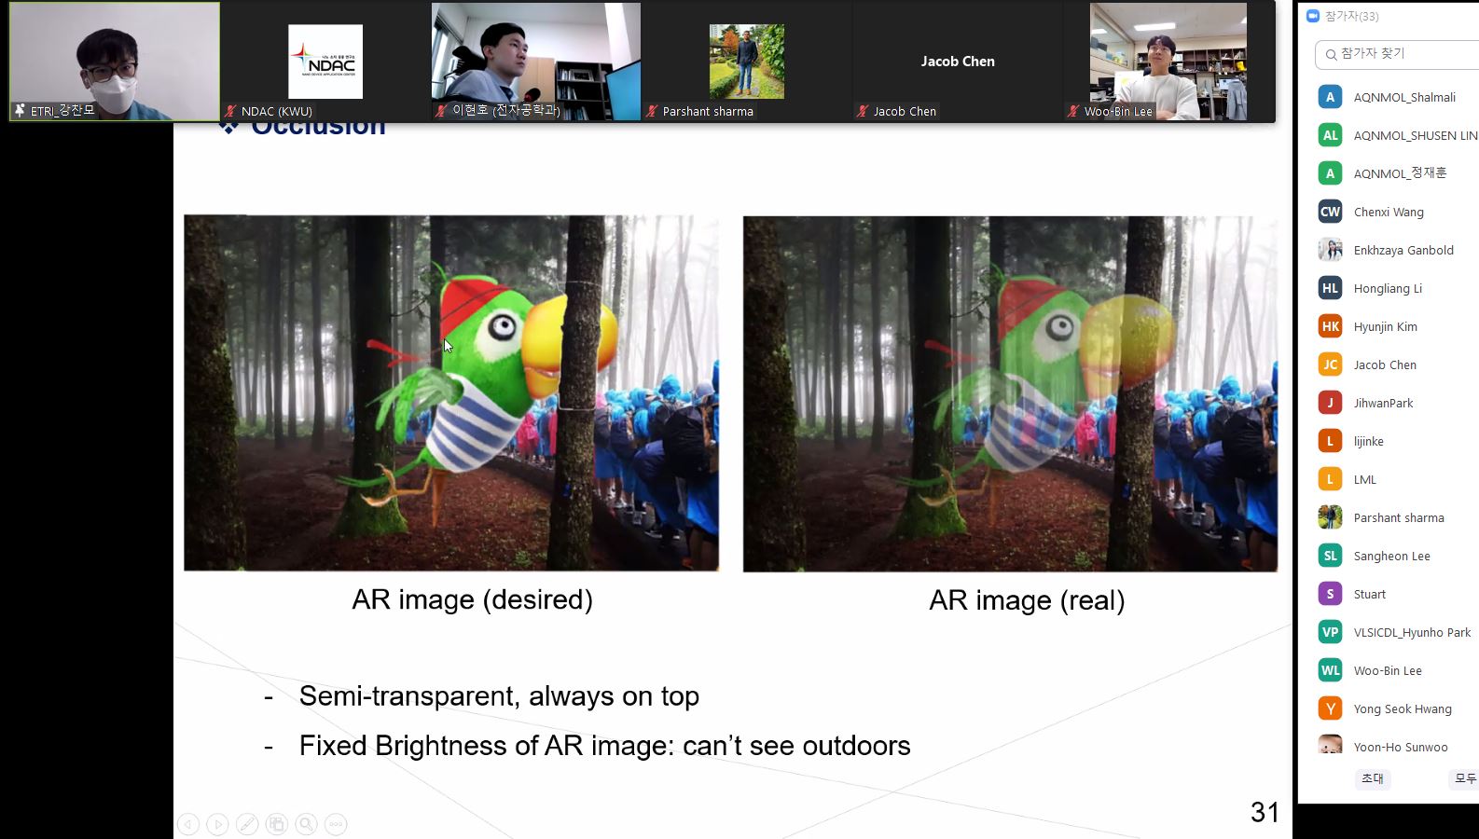The height and width of the screenshot is (839, 1479).
Task: Select the Parshant sharma video tile
Action: [x=747, y=62]
